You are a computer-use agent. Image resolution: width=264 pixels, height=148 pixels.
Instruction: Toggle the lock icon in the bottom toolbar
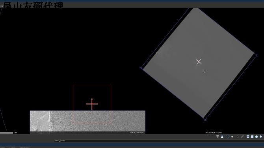[x=222, y=137]
